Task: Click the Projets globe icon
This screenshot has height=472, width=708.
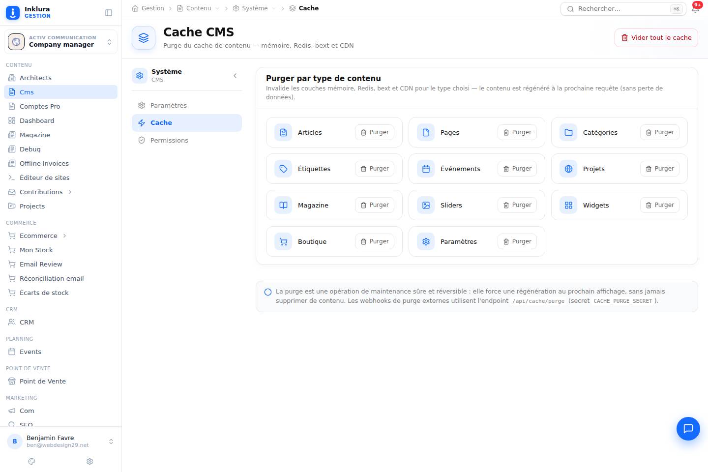Action: pyautogui.click(x=568, y=169)
